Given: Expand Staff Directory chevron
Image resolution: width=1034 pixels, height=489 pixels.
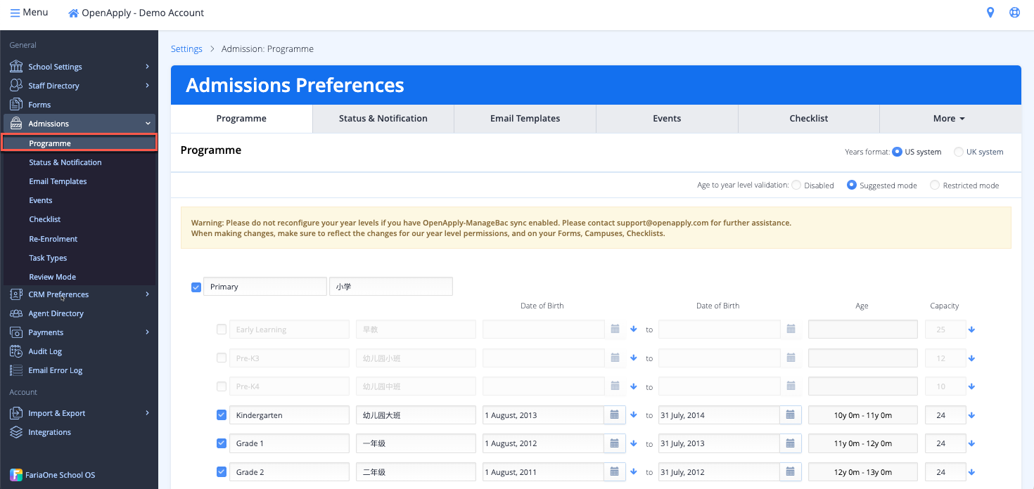Looking at the screenshot, I should pyautogui.click(x=147, y=86).
